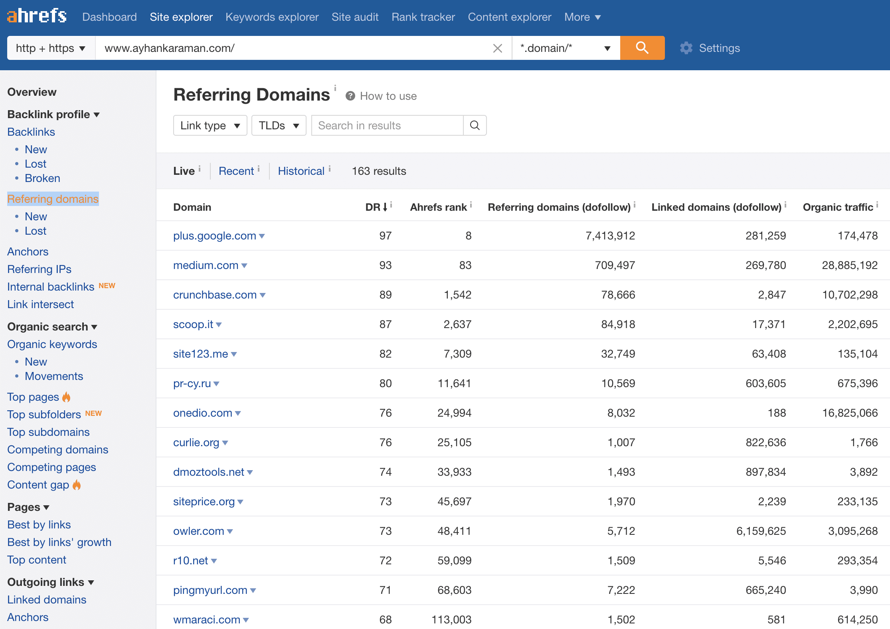Click info icon next to Historical tab
This screenshot has height=629, width=890.
pyautogui.click(x=330, y=169)
